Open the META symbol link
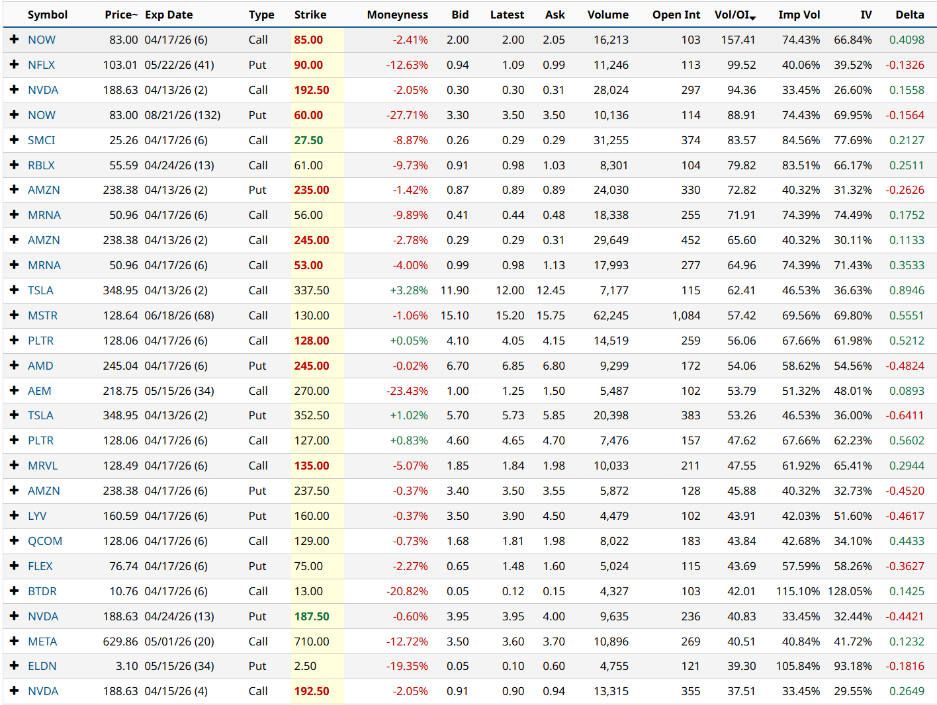 click(42, 642)
